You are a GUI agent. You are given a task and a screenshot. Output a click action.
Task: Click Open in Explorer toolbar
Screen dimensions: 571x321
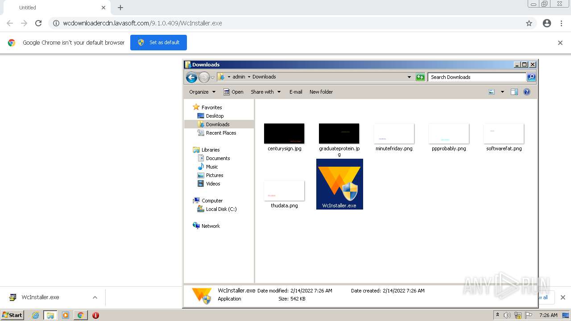(233, 92)
